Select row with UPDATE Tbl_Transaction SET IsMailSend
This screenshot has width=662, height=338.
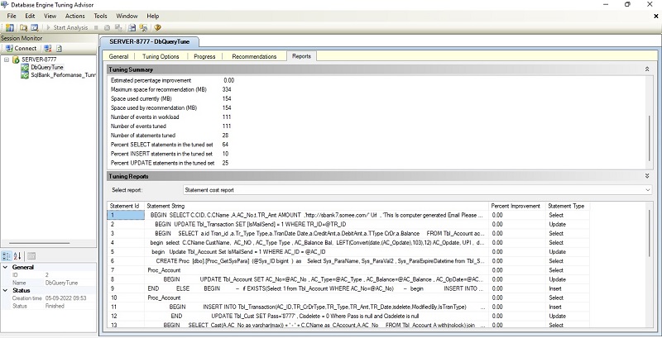348,224
